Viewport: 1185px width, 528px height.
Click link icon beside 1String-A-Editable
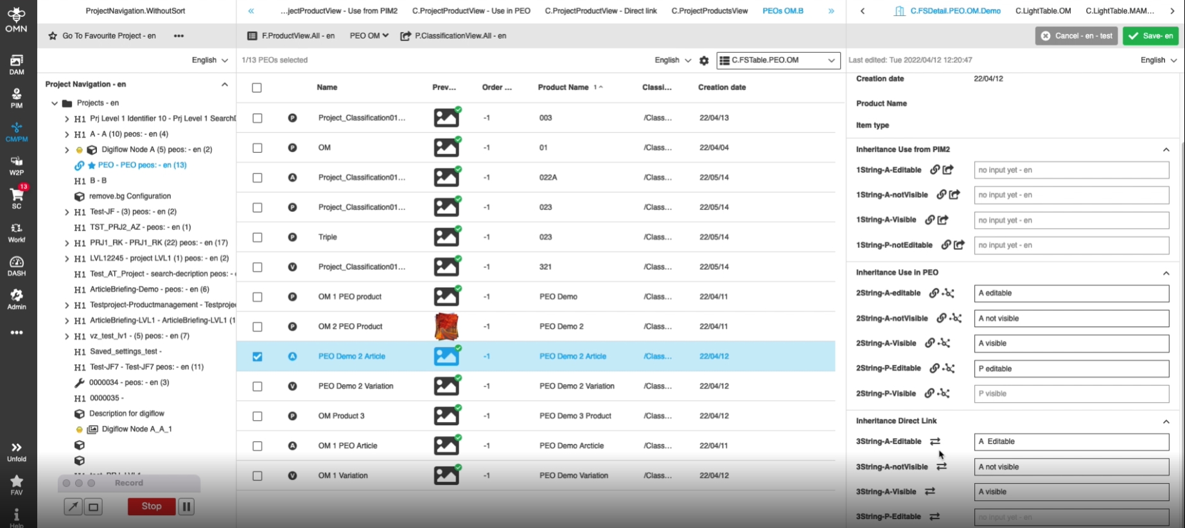click(x=935, y=170)
